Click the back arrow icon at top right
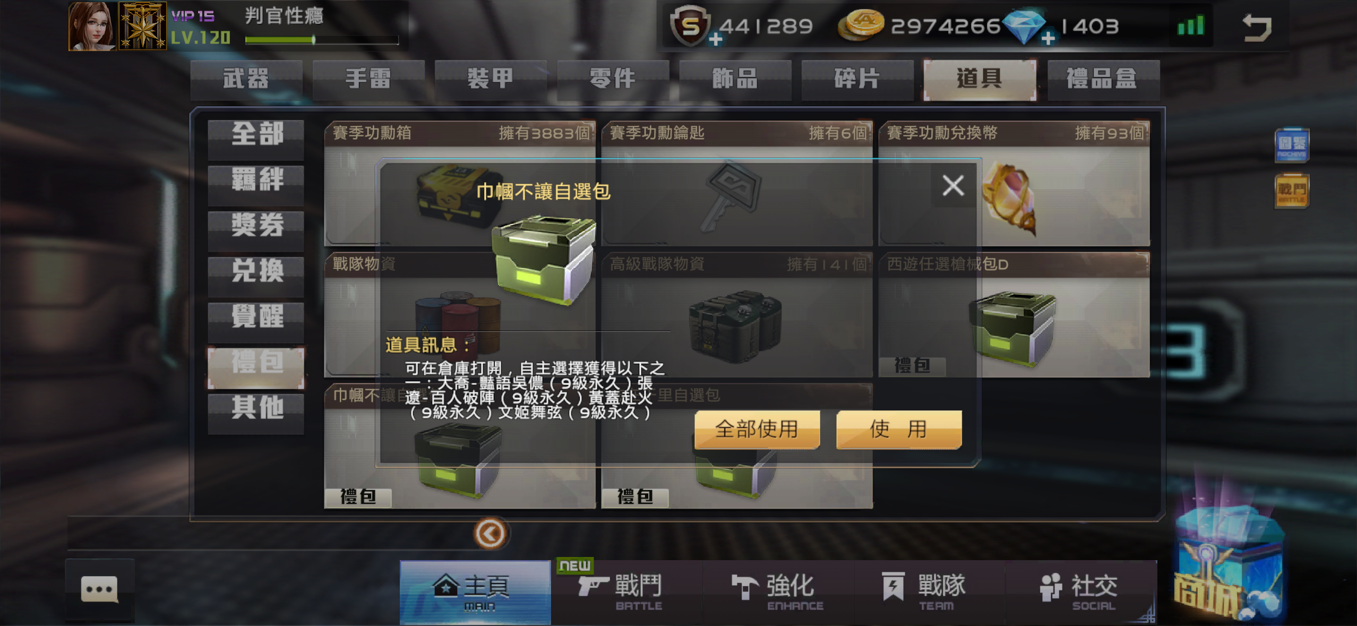 1257,27
